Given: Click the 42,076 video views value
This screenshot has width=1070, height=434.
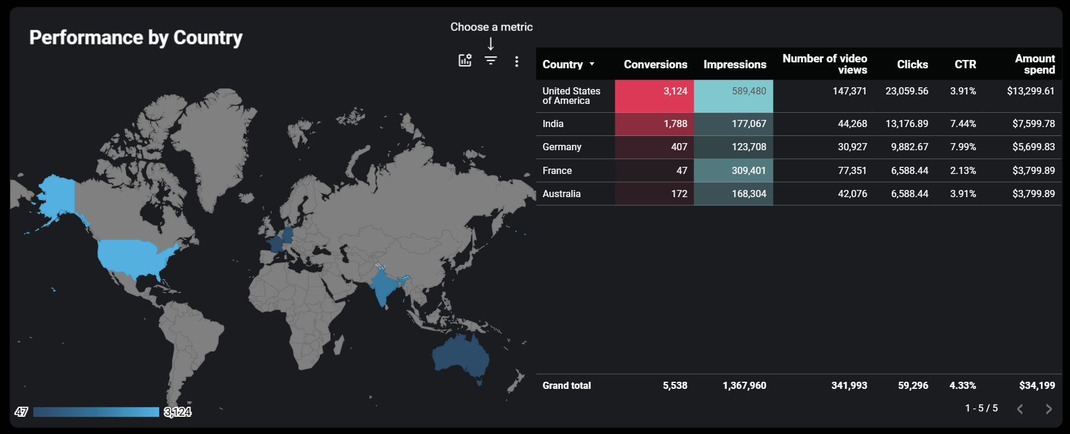Looking at the screenshot, I should tap(852, 194).
